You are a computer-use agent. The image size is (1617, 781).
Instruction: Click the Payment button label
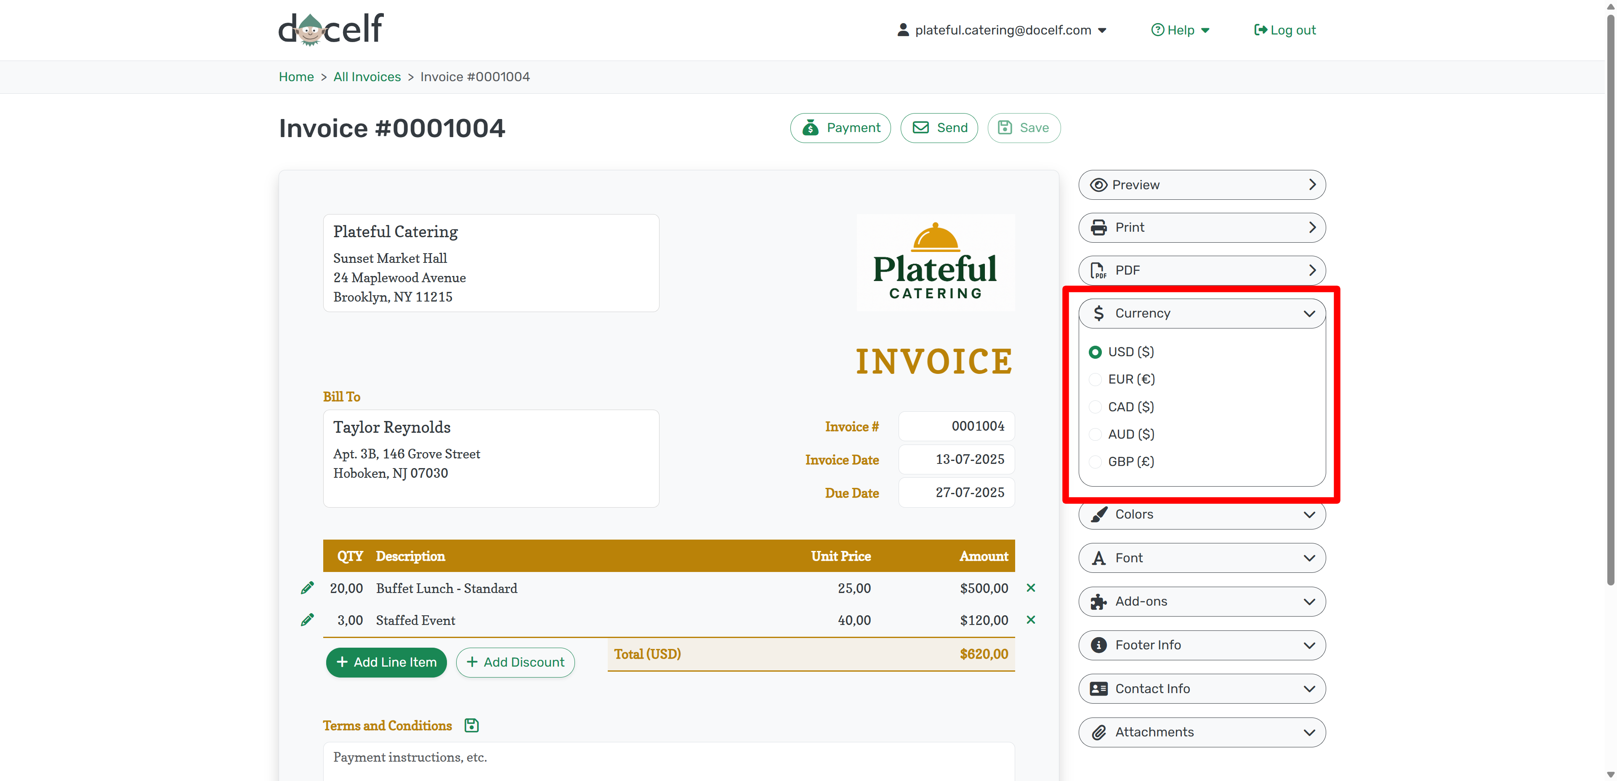click(854, 128)
